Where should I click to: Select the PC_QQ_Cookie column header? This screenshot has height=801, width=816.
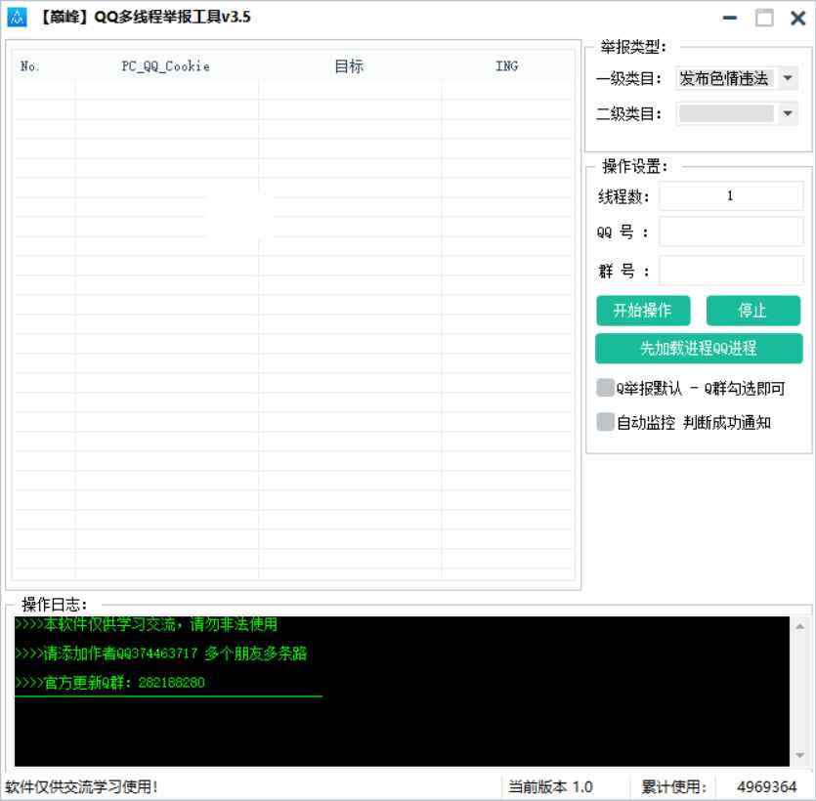tap(164, 66)
